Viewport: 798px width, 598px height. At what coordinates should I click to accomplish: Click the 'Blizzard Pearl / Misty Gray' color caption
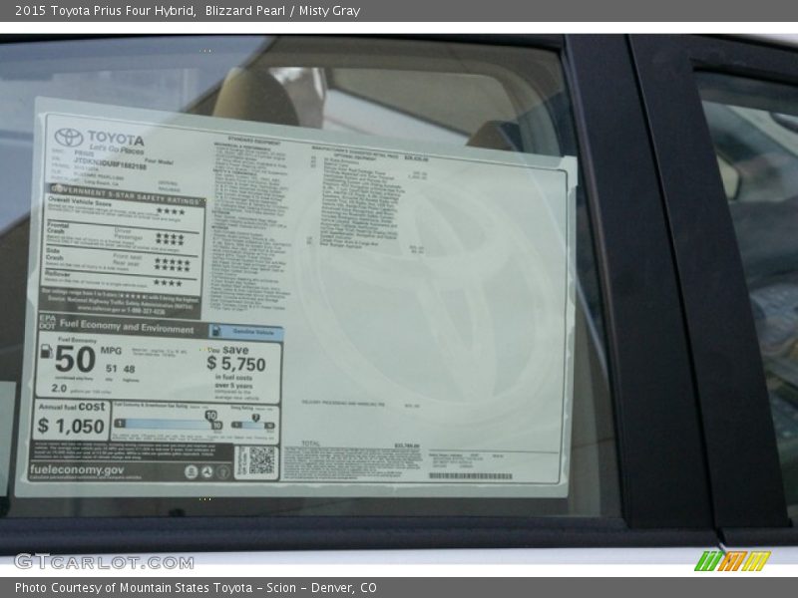point(282,11)
